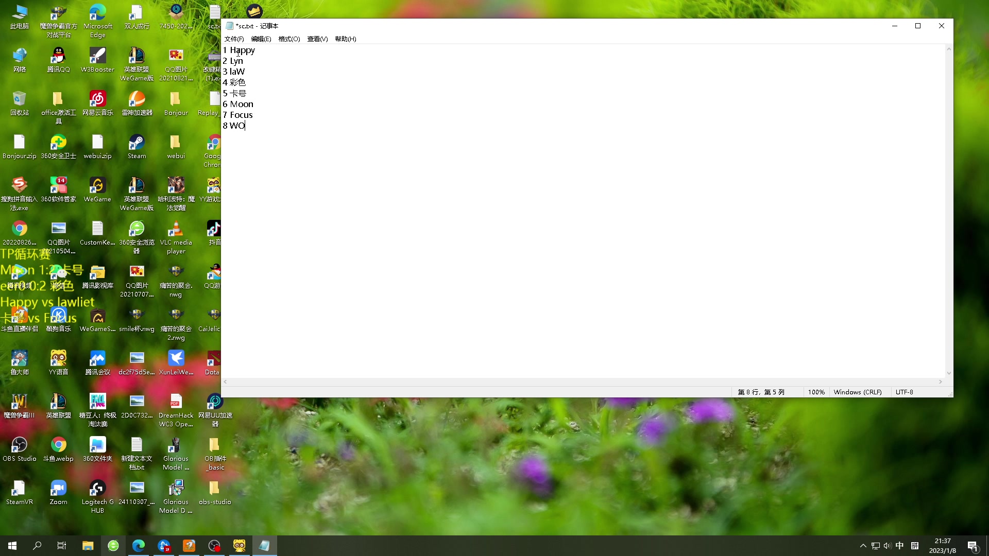
Task: Show hidden system tray icons
Action: (863, 546)
